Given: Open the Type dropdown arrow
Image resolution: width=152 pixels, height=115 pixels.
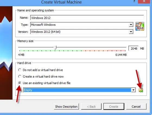Looking at the screenshot, I should point(131,25).
